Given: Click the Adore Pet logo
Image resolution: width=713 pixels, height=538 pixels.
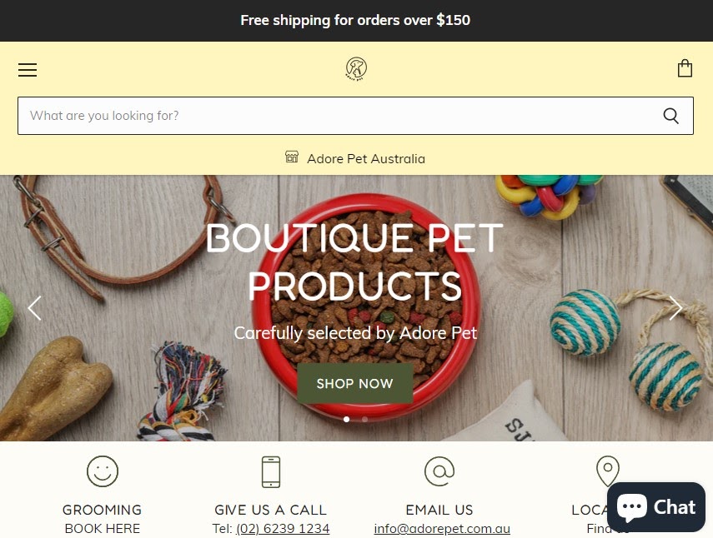Looking at the screenshot, I should (356, 68).
